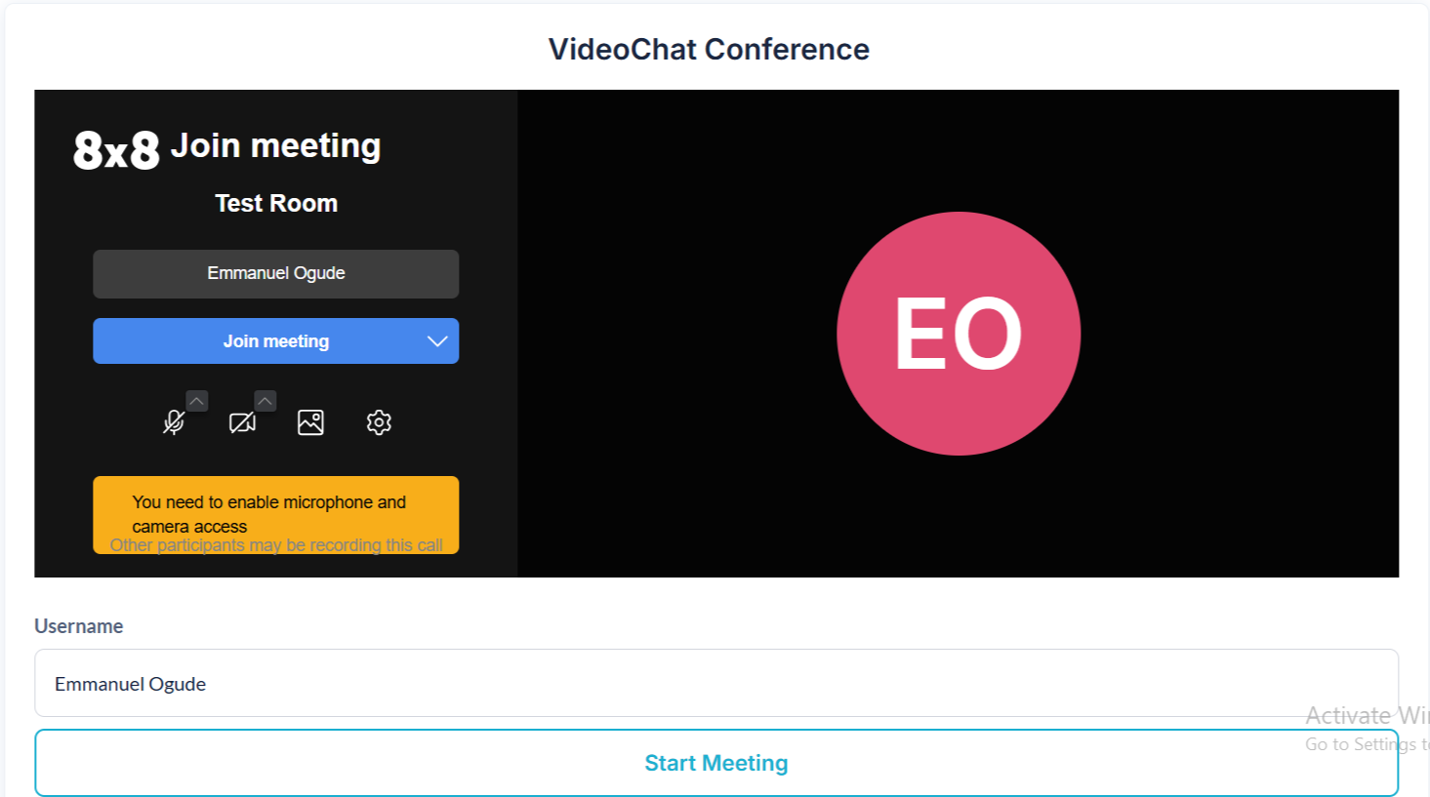
Task: Click the recording notice text
Action: point(276,546)
